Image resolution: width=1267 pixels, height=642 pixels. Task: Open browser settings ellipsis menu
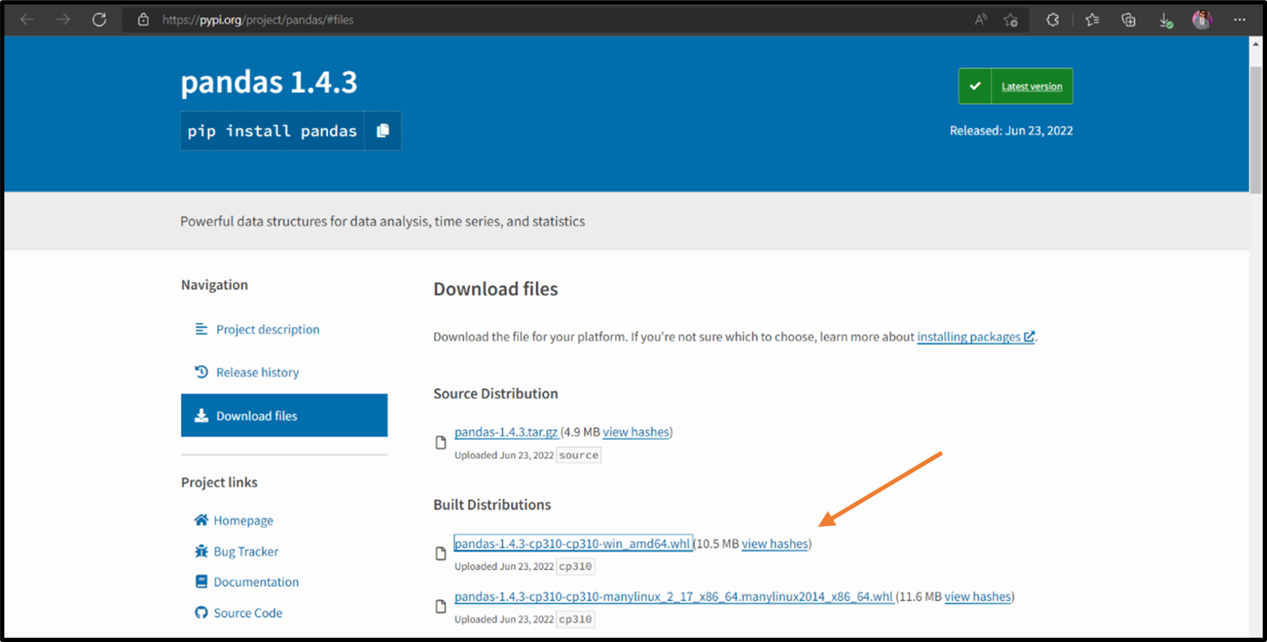(1240, 20)
